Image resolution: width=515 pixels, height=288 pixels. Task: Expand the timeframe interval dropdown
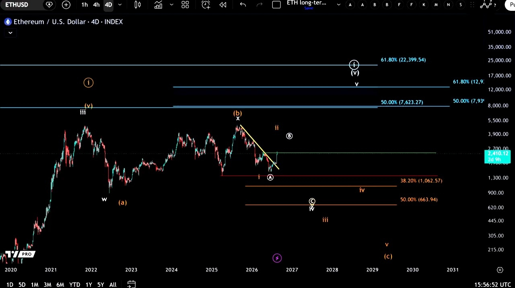coord(119,5)
